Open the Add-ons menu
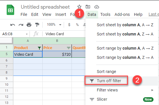This screenshot has height=105, width=159. tap(122, 14)
